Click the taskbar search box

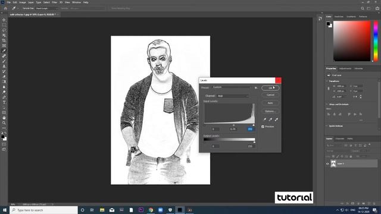(x=43, y=210)
